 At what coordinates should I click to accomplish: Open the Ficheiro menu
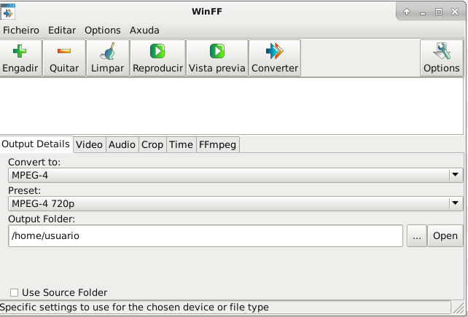[x=21, y=31]
